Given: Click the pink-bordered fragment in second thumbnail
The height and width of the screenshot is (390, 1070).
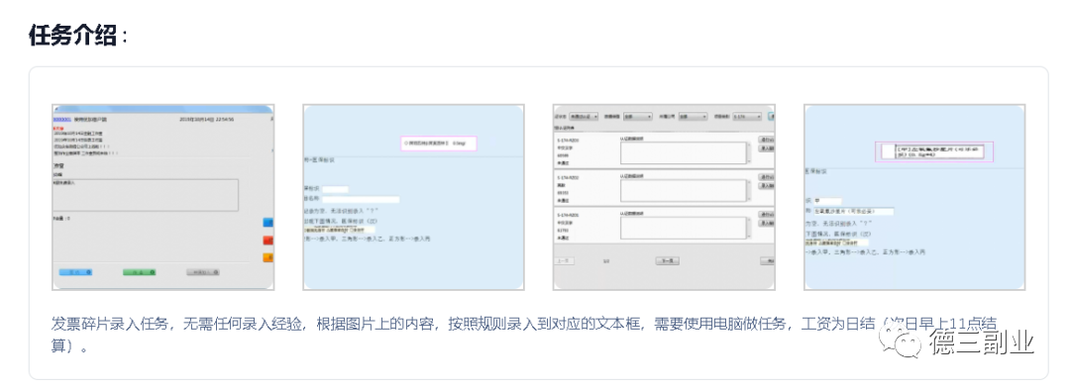Looking at the screenshot, I should [x=440, y=144].
